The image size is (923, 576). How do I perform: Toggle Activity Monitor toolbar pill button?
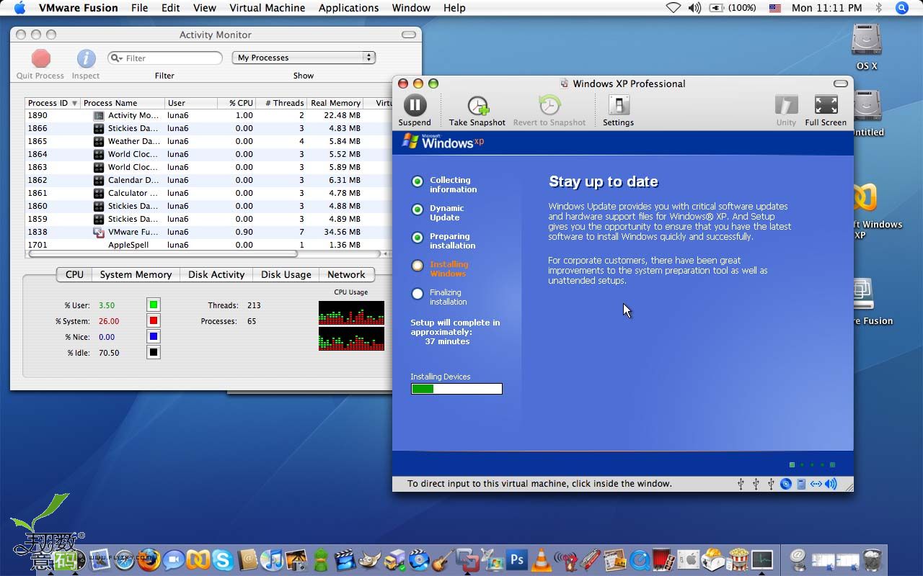point(409,35)
